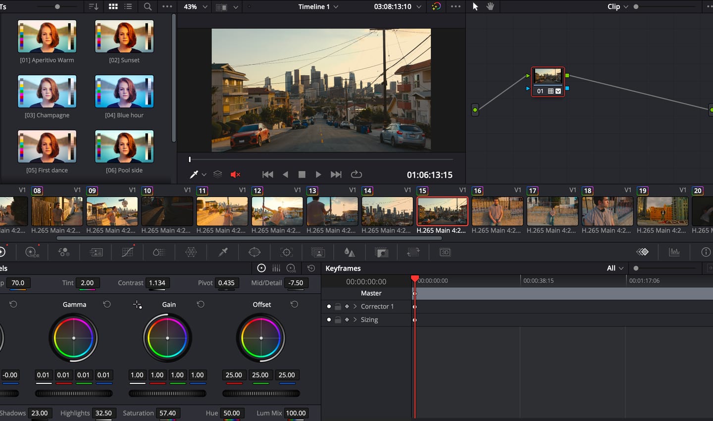Pick white point with Gain crosshair picker

[x=137, y=305]
